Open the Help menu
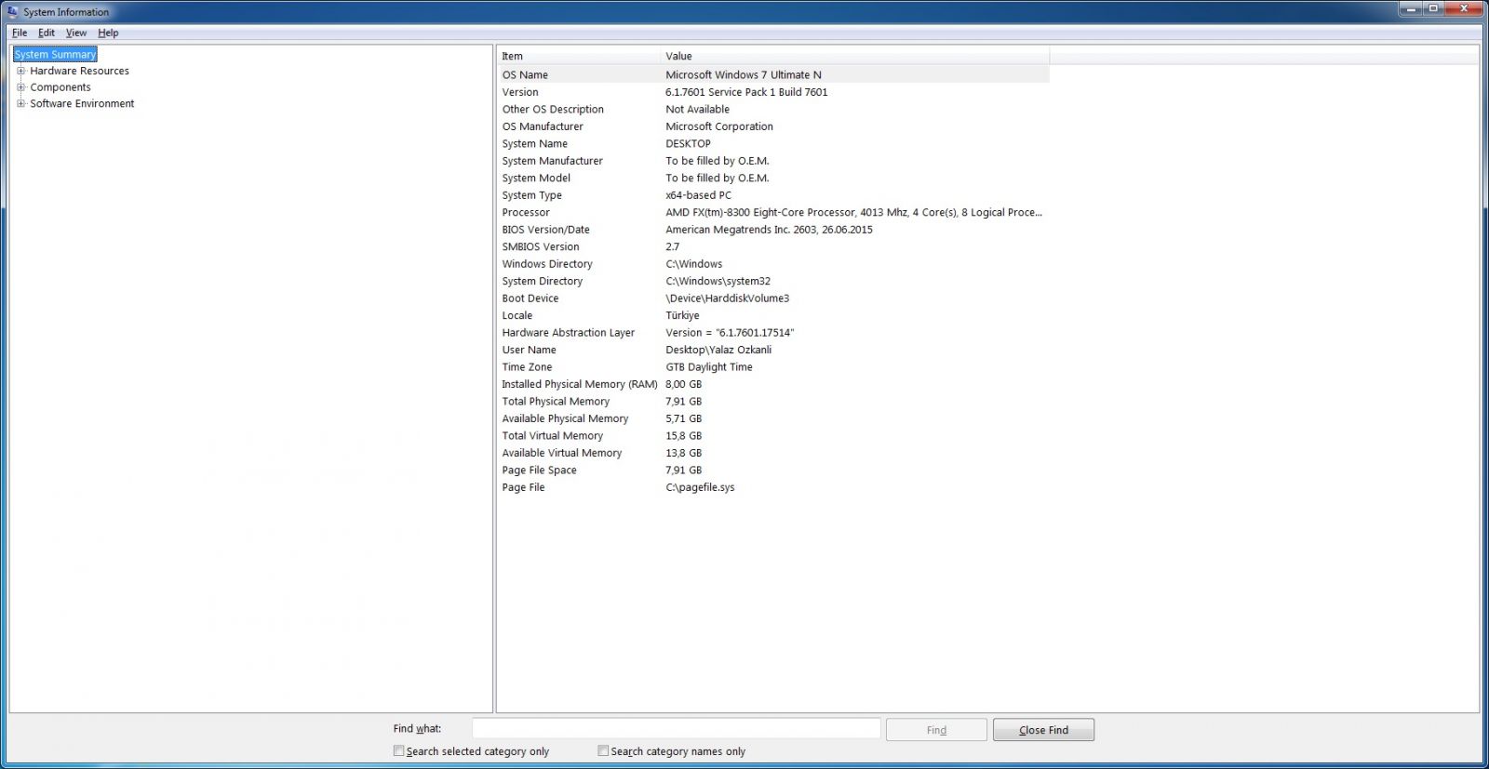 point(108,33)
